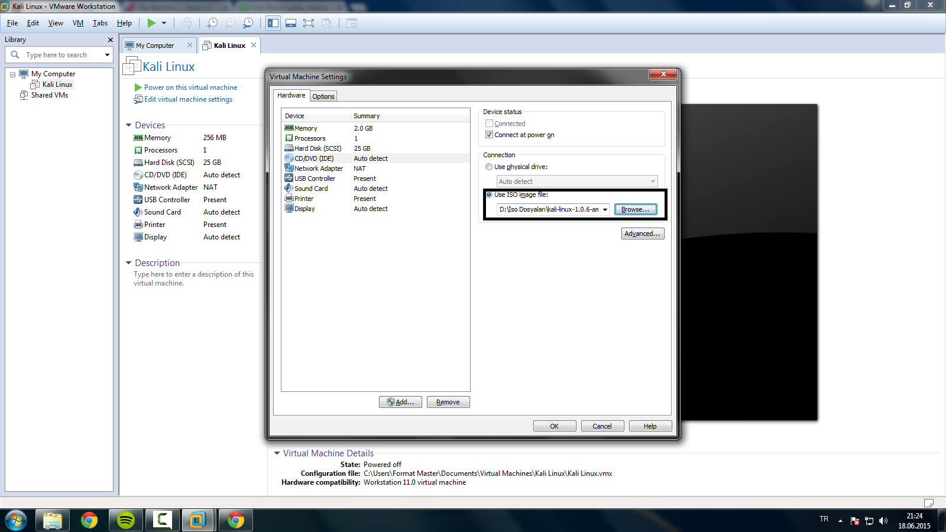Sort device list by Summary column
This screenshot has height=532, width=946.
click(x=410, y=116)
